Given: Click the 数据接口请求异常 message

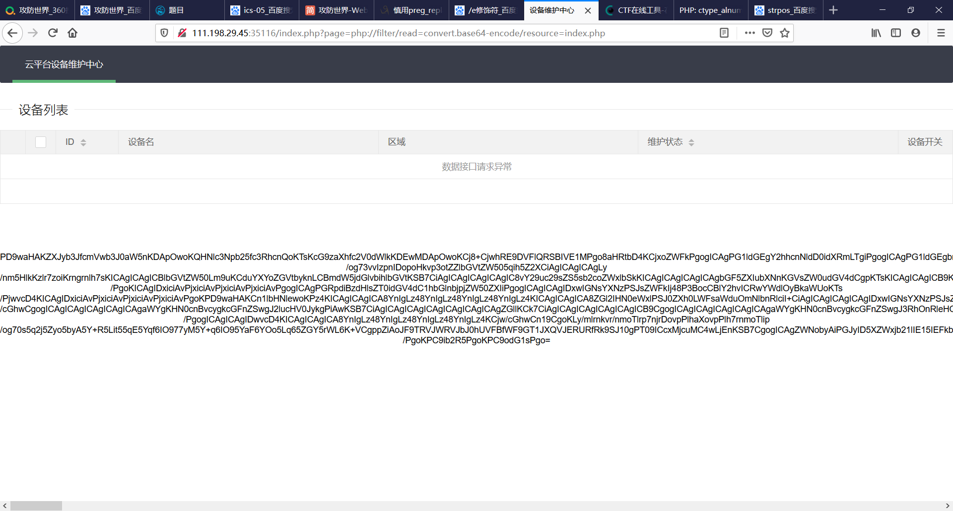Looking at the screenshot, I should click(x=476, y=167).
